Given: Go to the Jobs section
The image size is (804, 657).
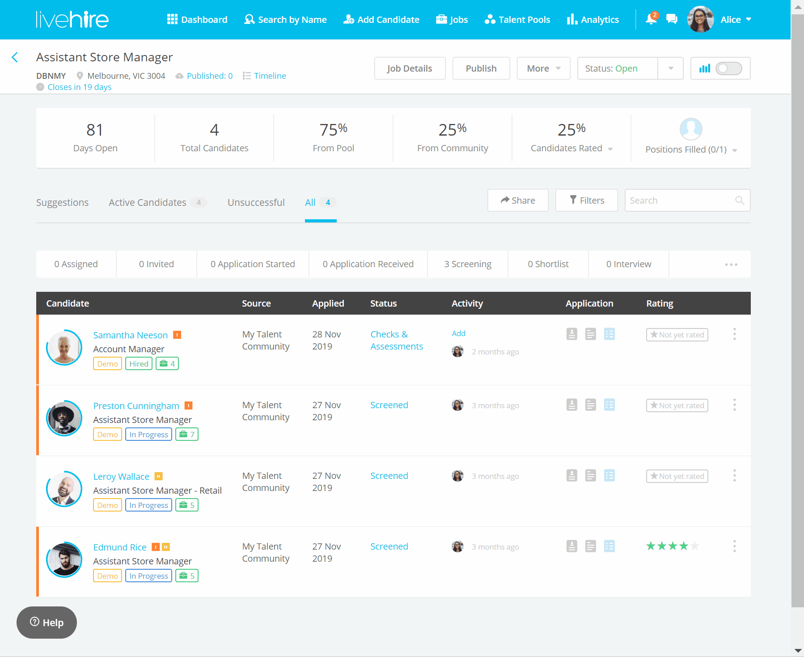Looking at the screenshot, I should (x=452, y=19).
